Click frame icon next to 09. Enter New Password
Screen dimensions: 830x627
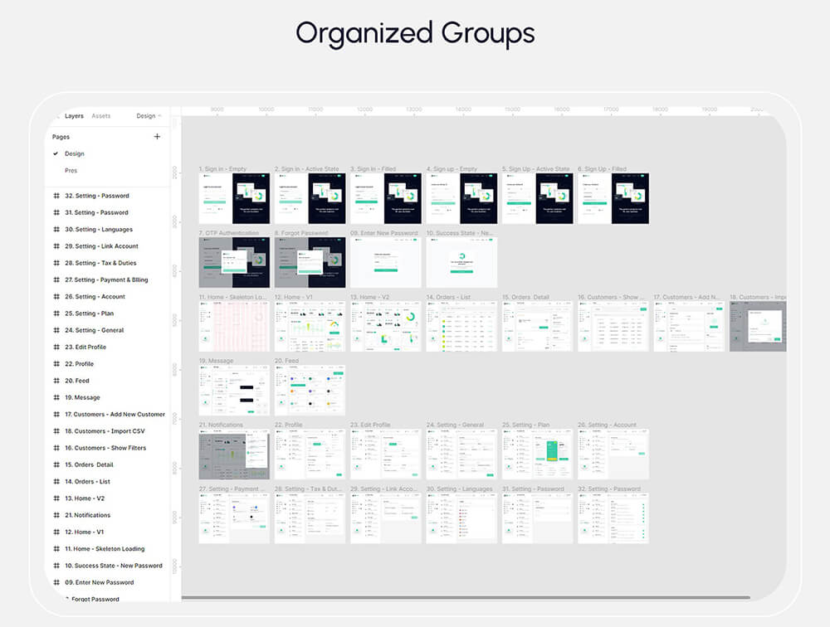(56, 582)
